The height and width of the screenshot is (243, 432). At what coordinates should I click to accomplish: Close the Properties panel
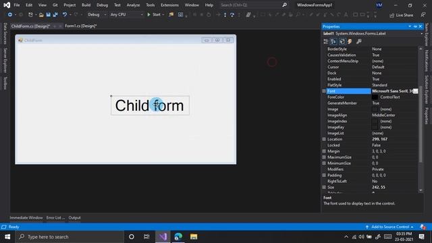(x=421, y=26)
